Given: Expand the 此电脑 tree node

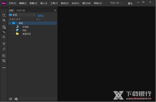Looking at the screenshot, I should pos(13,27).
